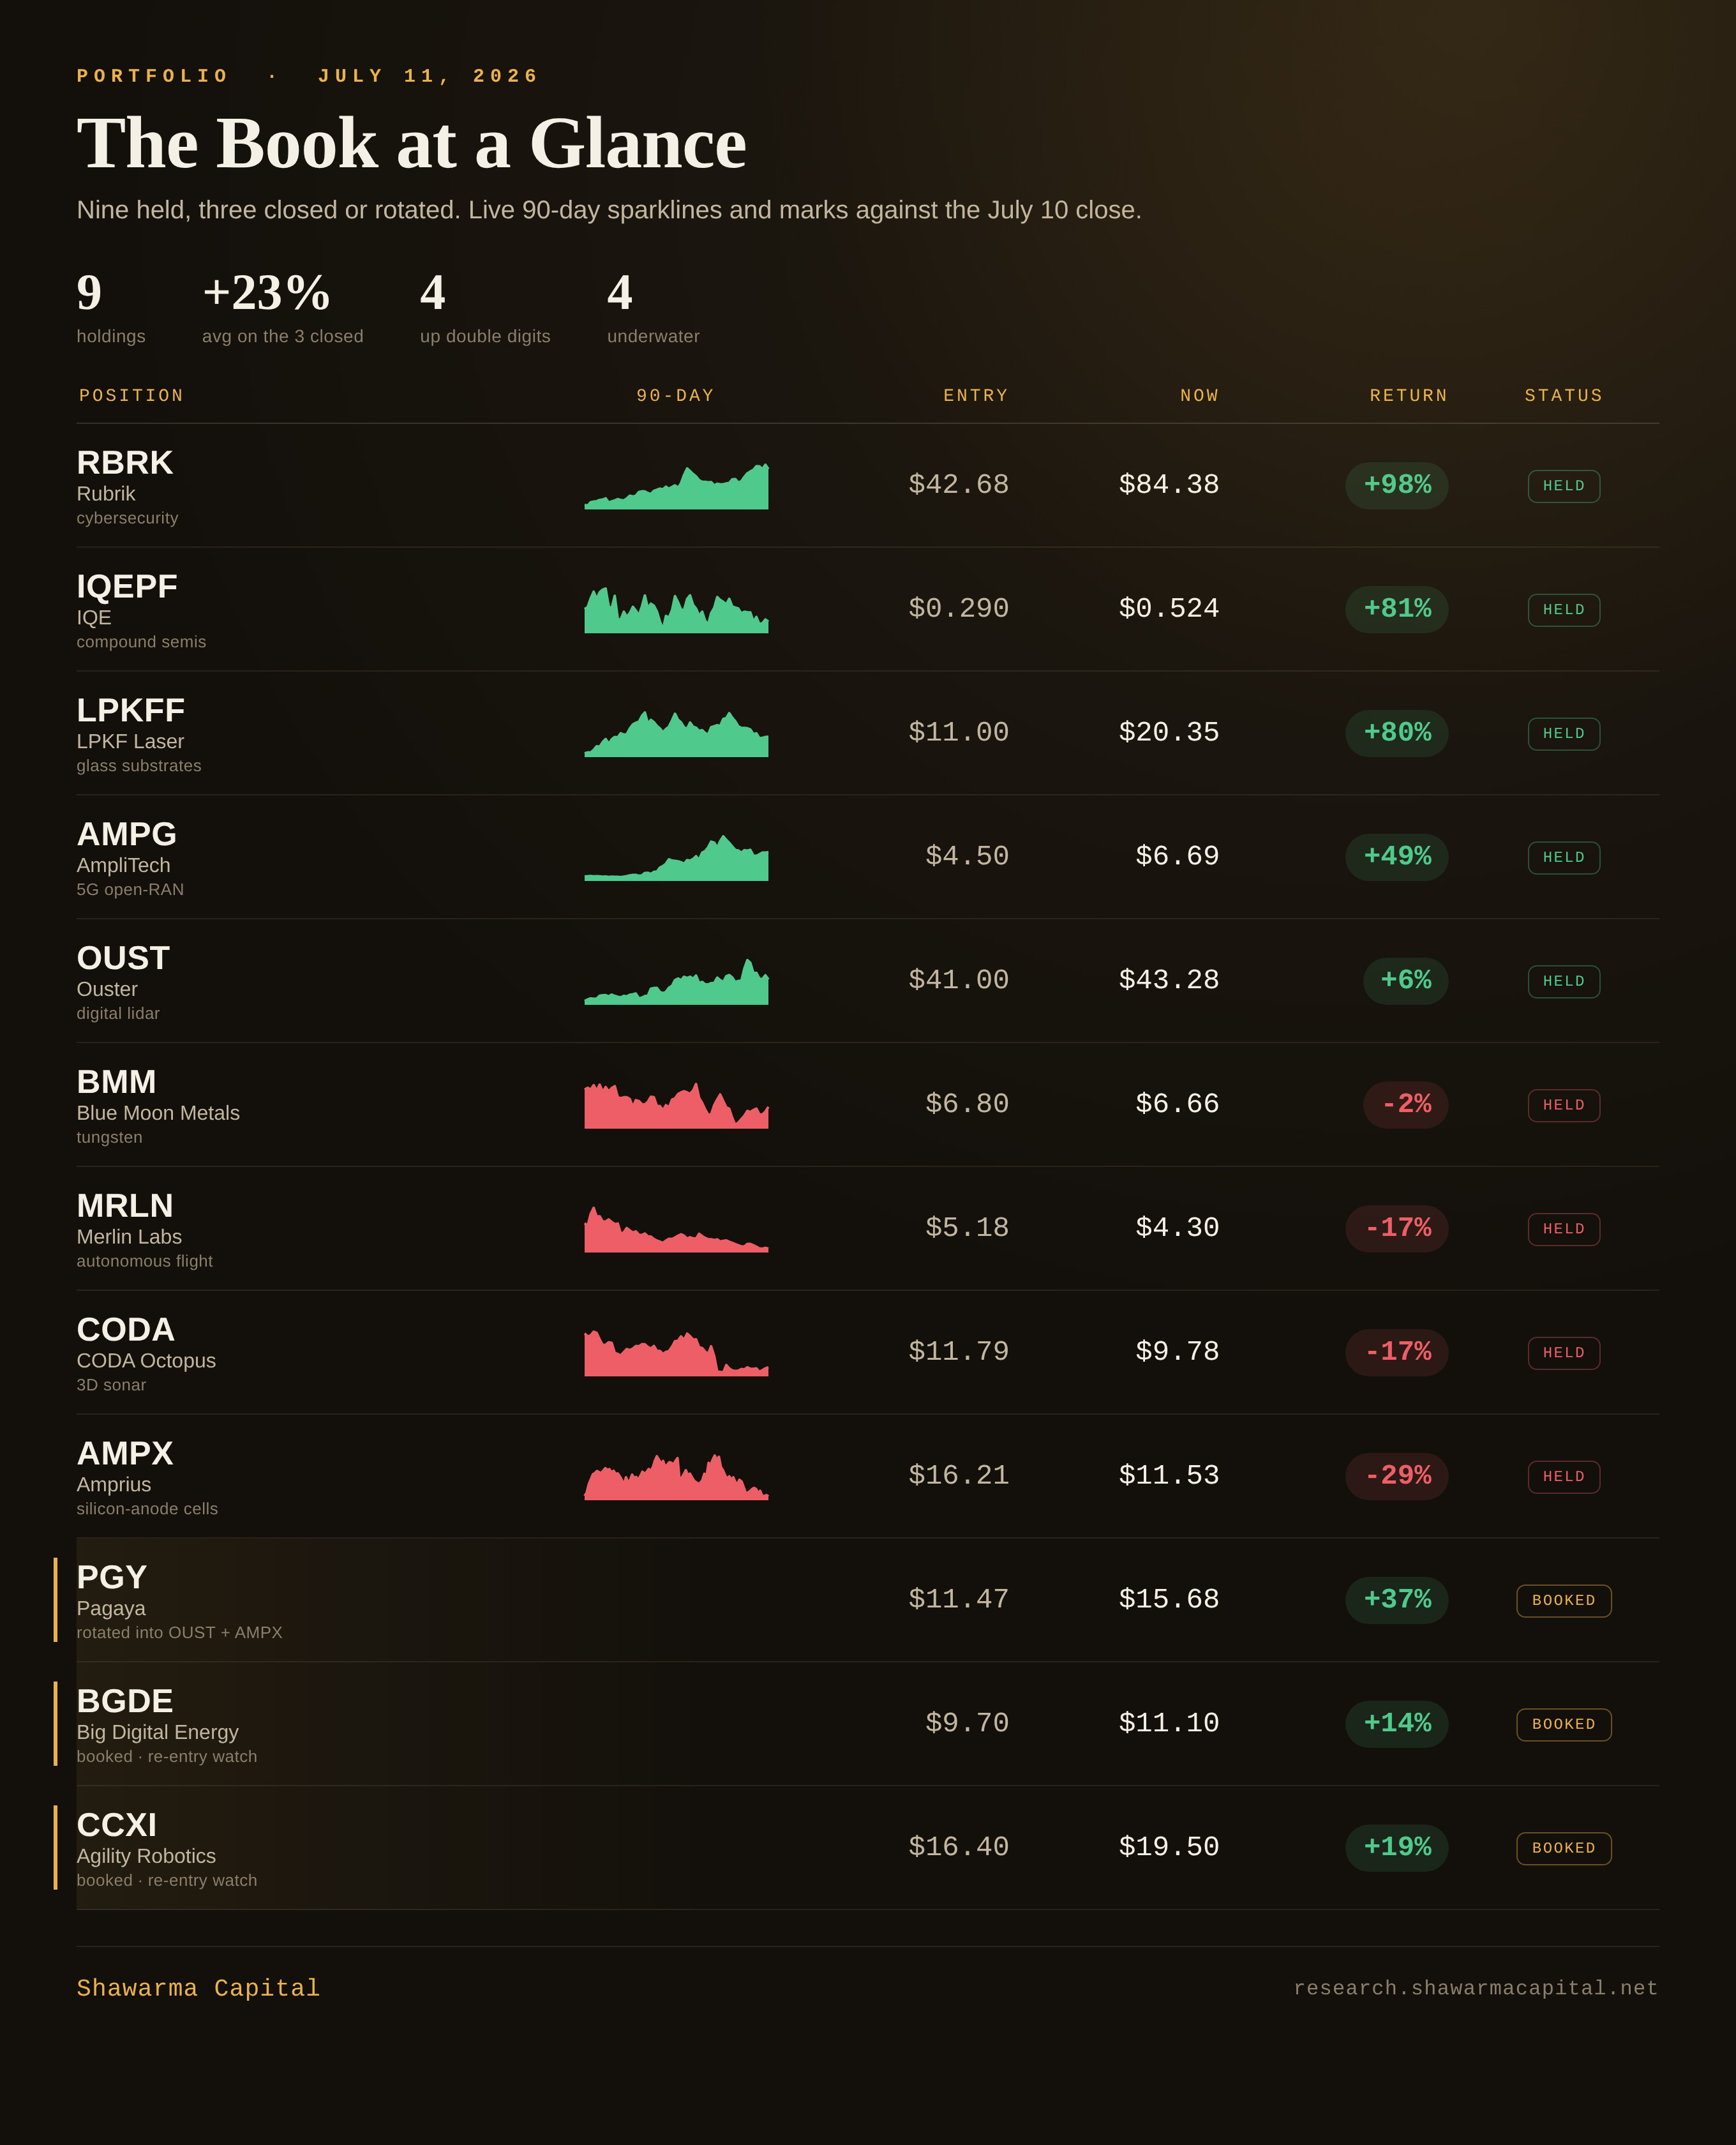
Task: Click the $11.00 entry price
Action: pyautogui.click(x=958, y=733)
